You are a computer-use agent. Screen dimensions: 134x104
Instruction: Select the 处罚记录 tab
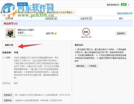click(x=22, y=4)
